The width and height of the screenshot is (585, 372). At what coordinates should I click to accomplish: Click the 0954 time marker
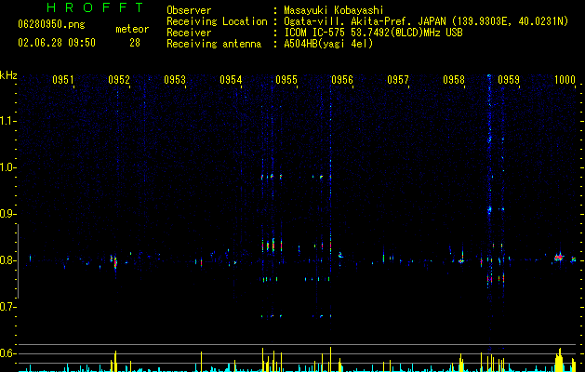tap(231, 80)
